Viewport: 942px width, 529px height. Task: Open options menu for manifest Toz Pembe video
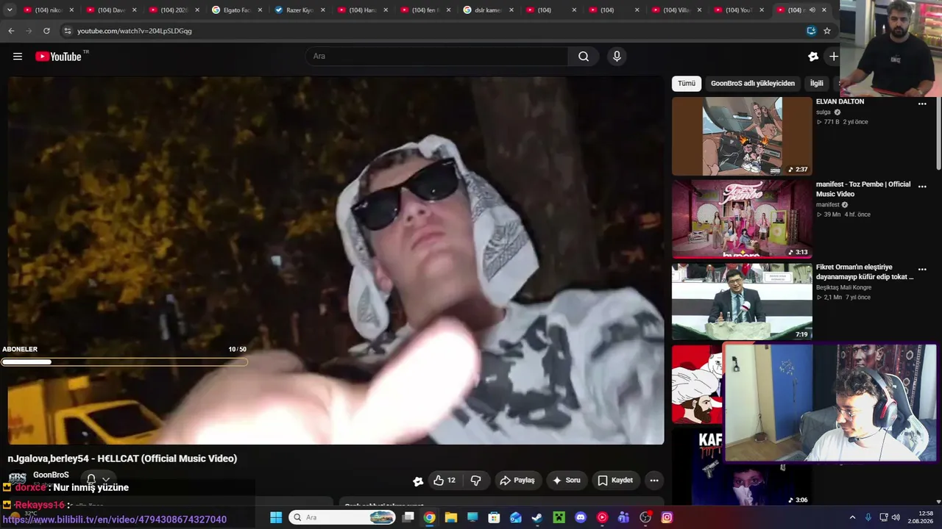tap(922, 187)
